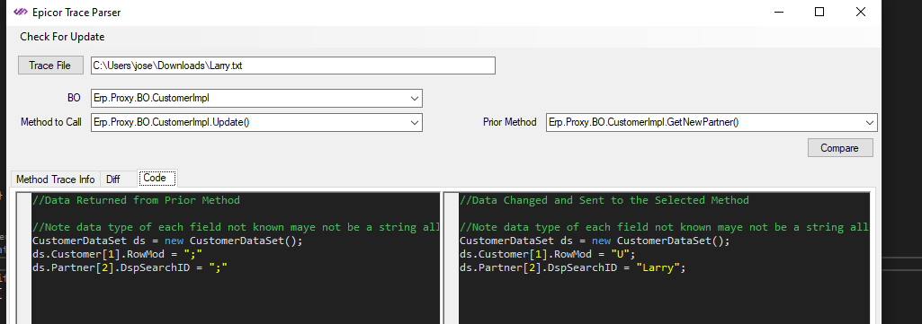Click the left code pane's RowMod line
The height and width of the screenshot is (324, 922).
(x=118, y=254)
